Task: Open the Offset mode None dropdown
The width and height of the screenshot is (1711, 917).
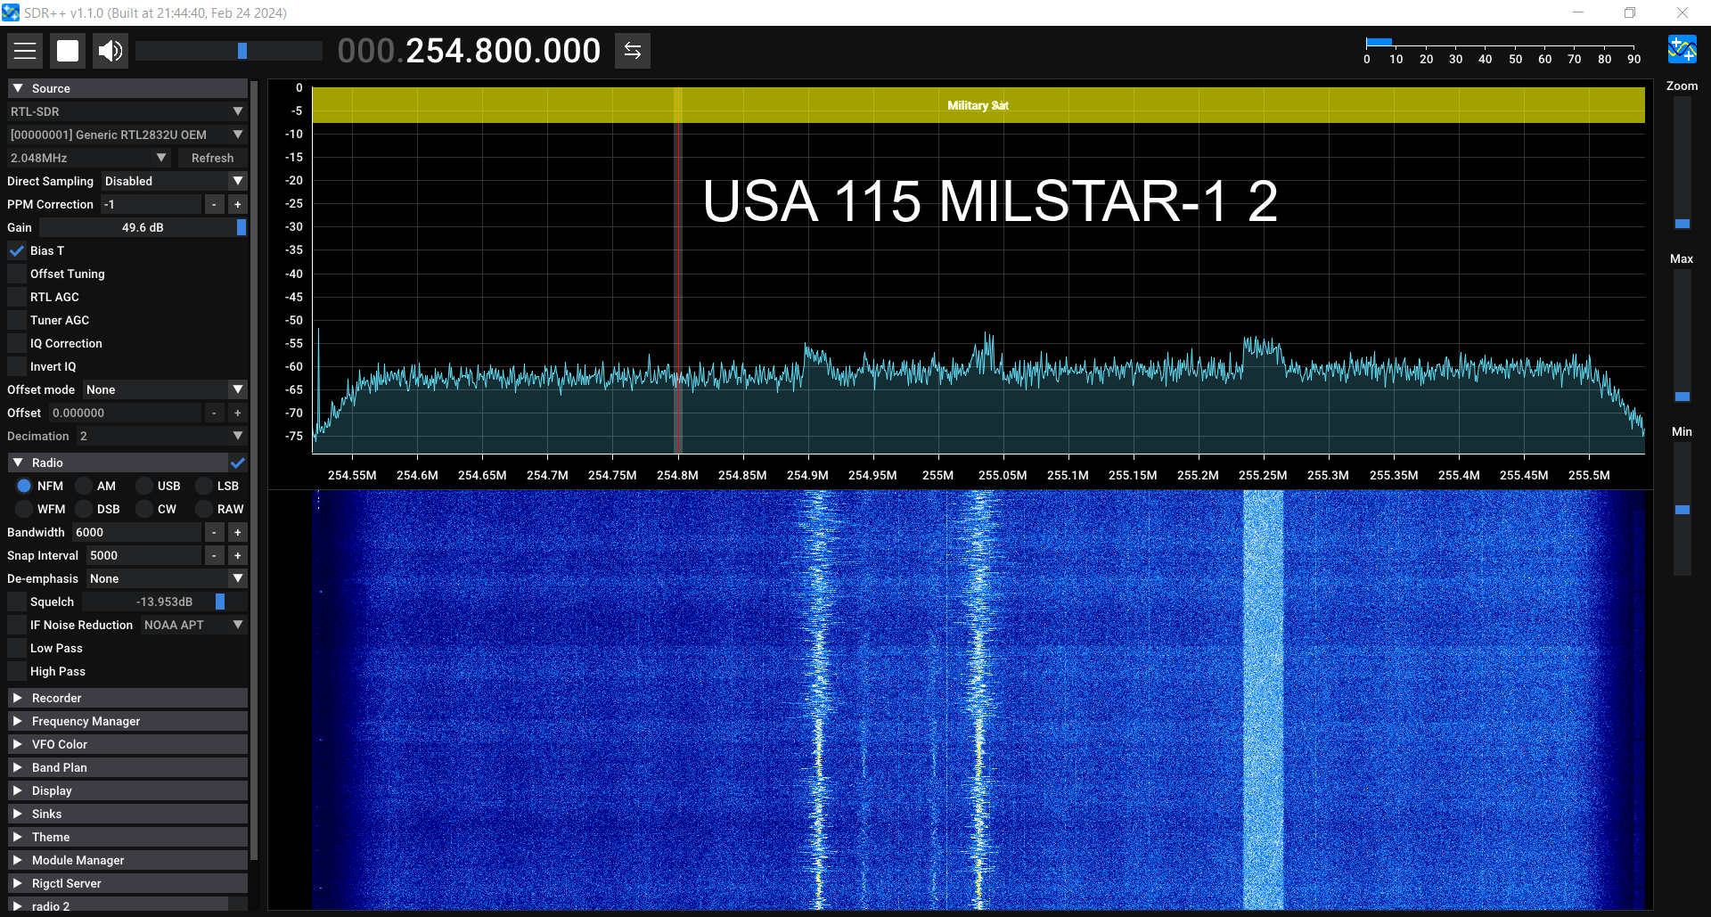Action: [x=165, y=389]
